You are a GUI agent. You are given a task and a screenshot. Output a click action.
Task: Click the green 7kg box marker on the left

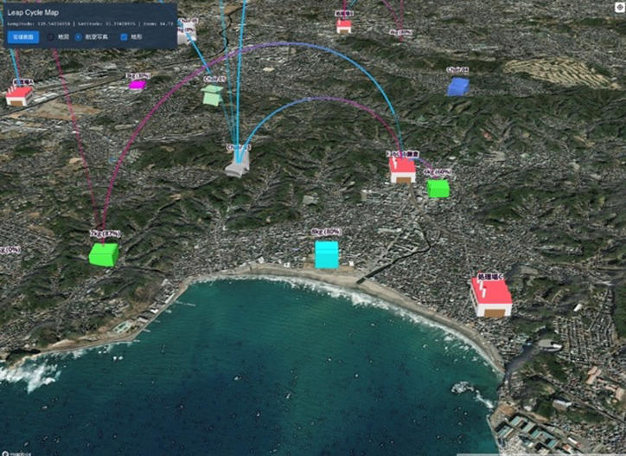pos(103,254)
